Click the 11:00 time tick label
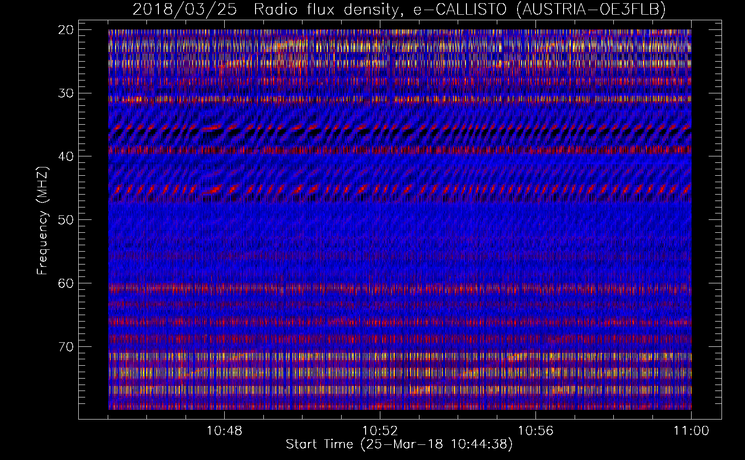The image size is (745, 460). pyautogui.click(x=691, y=431)
